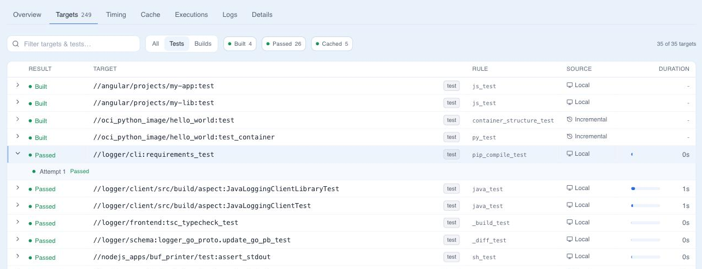702x269 pixels.
Task: Click the _diff_test rule text
Action: [x=489, y=240]
